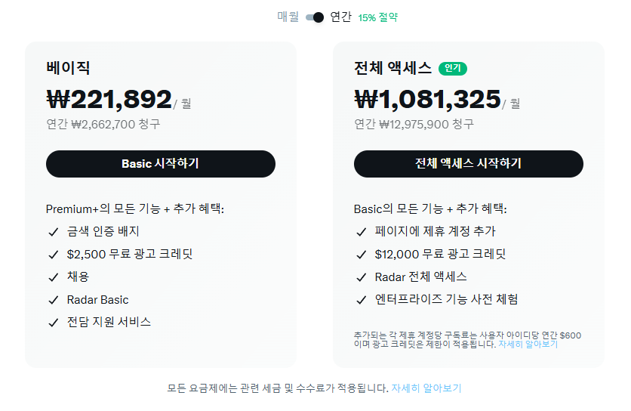Click checkmark beside $12,000 무료 광고 크레딧

pos(361,255)
